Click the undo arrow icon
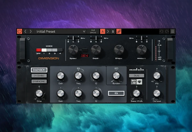Viewport: 192px width, 132px height. (162, 31)
